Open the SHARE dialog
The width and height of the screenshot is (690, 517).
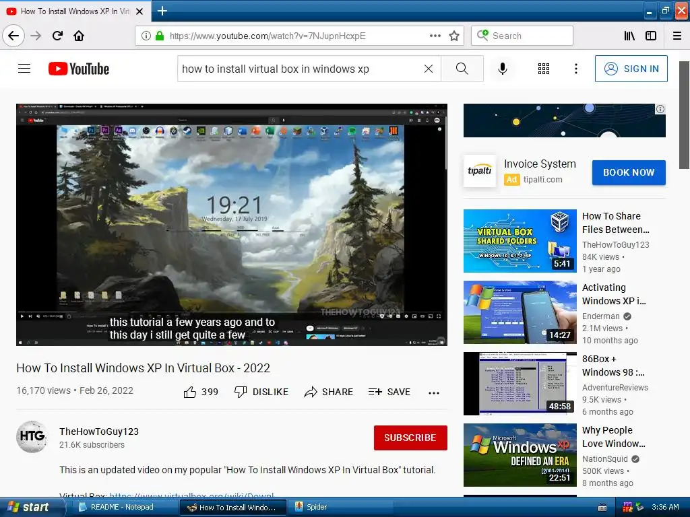tap(329, 392)
